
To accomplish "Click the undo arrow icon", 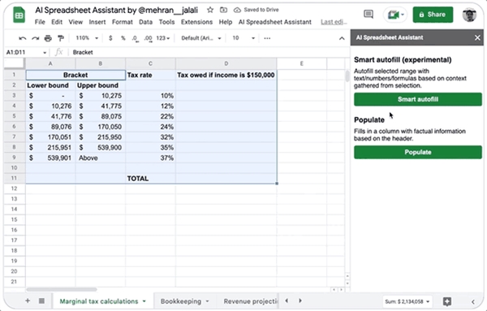I will click(23, 38).
